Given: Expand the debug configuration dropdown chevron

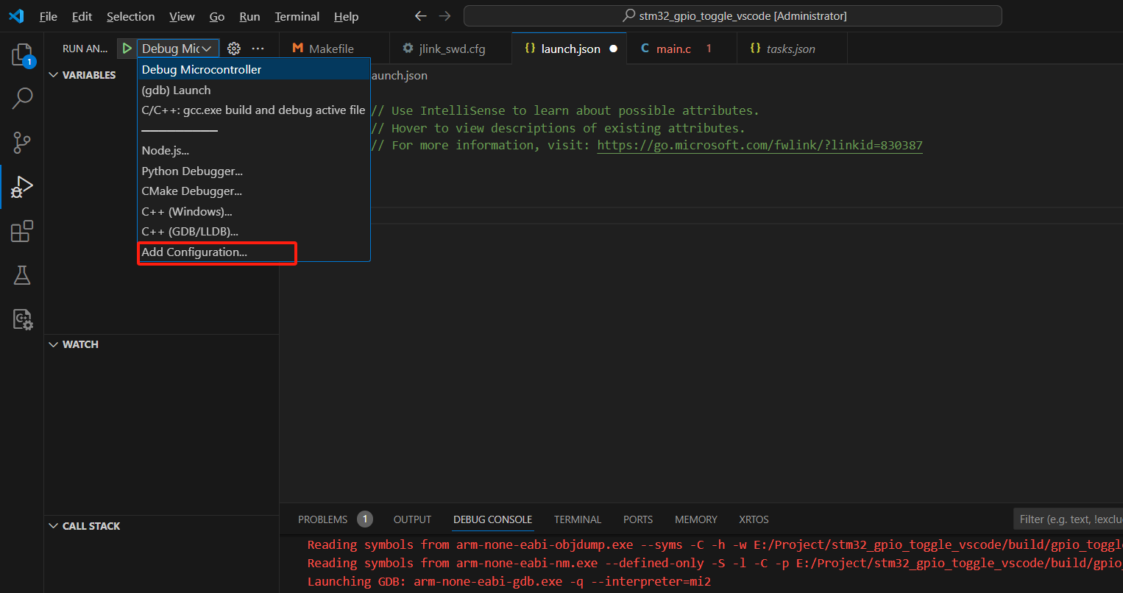Looking at the screenshot, I should click(206, 48).
